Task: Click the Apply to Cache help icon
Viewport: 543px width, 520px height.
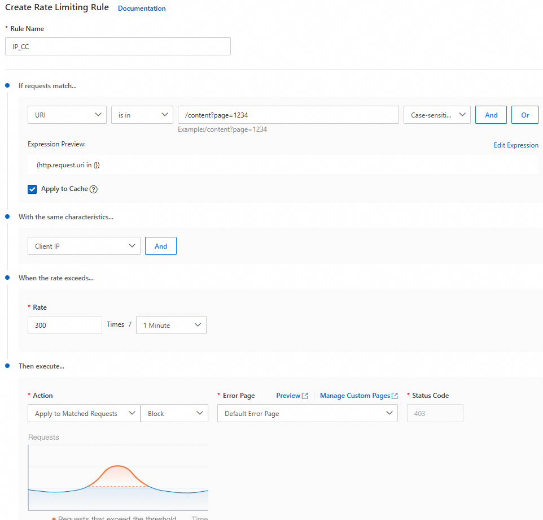Action: click(94, 189)
